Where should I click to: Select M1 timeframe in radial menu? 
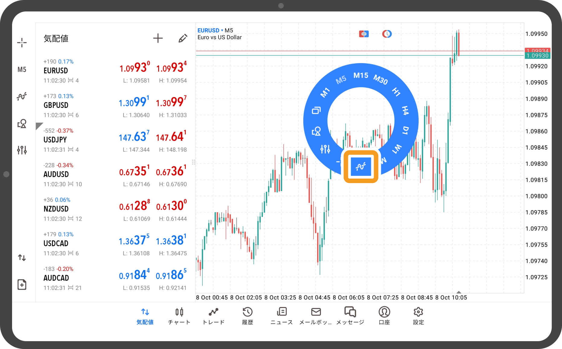coord(325,93)
